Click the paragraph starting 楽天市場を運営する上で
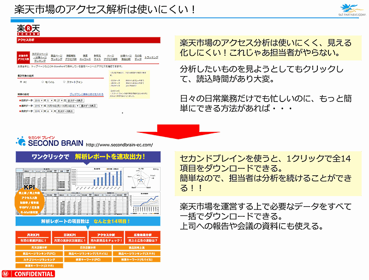Viewport: 369px width, 280px height. [266, 216]
